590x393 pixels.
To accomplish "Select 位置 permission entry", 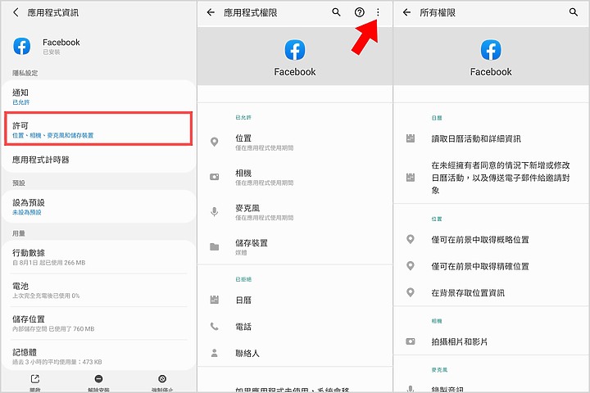I will [x=295, y=142].
